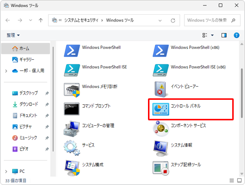Open view options dropdown arrow

(212, 35)
